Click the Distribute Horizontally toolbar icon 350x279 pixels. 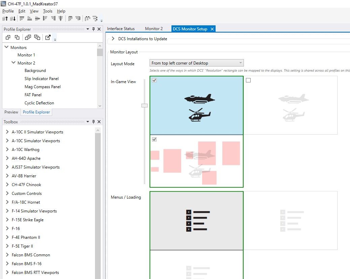(70, 18)
